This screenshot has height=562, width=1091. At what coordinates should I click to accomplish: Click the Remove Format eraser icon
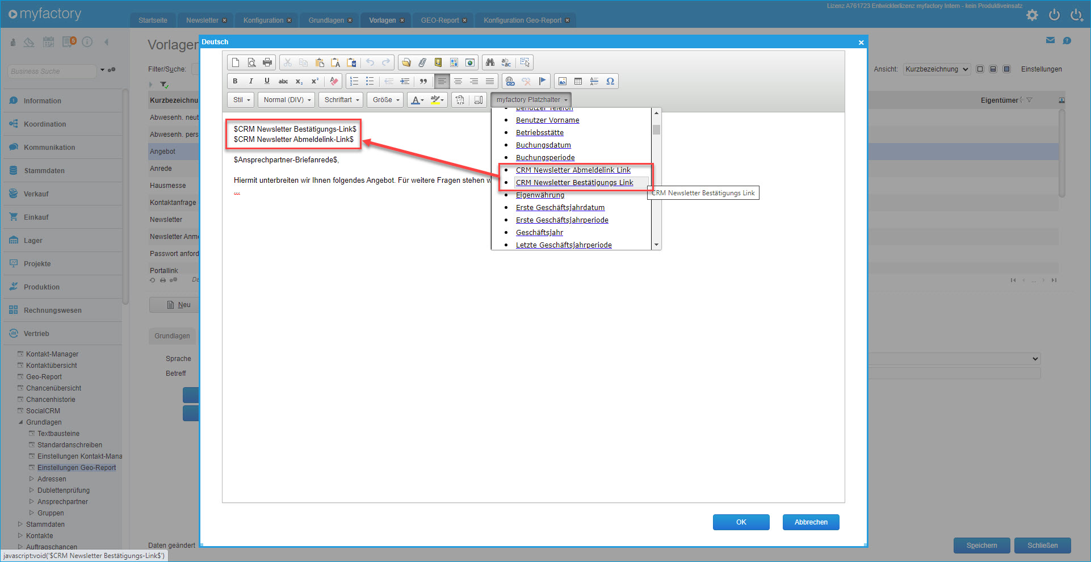tap(334, 81)
